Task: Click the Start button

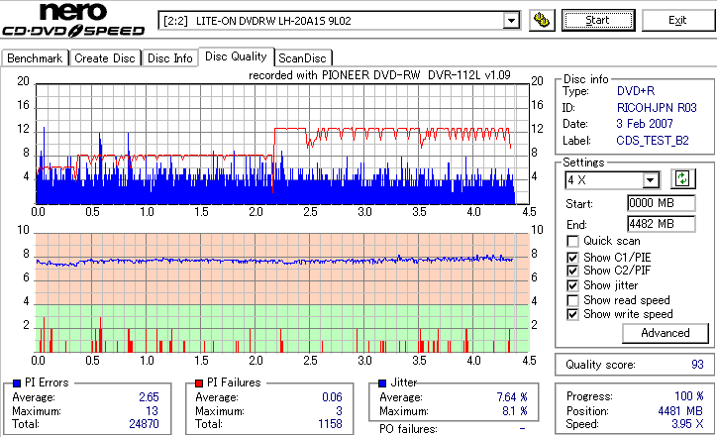Action: click(598, 20)
